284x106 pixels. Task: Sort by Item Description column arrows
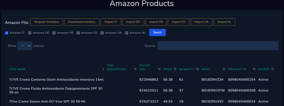135,69
